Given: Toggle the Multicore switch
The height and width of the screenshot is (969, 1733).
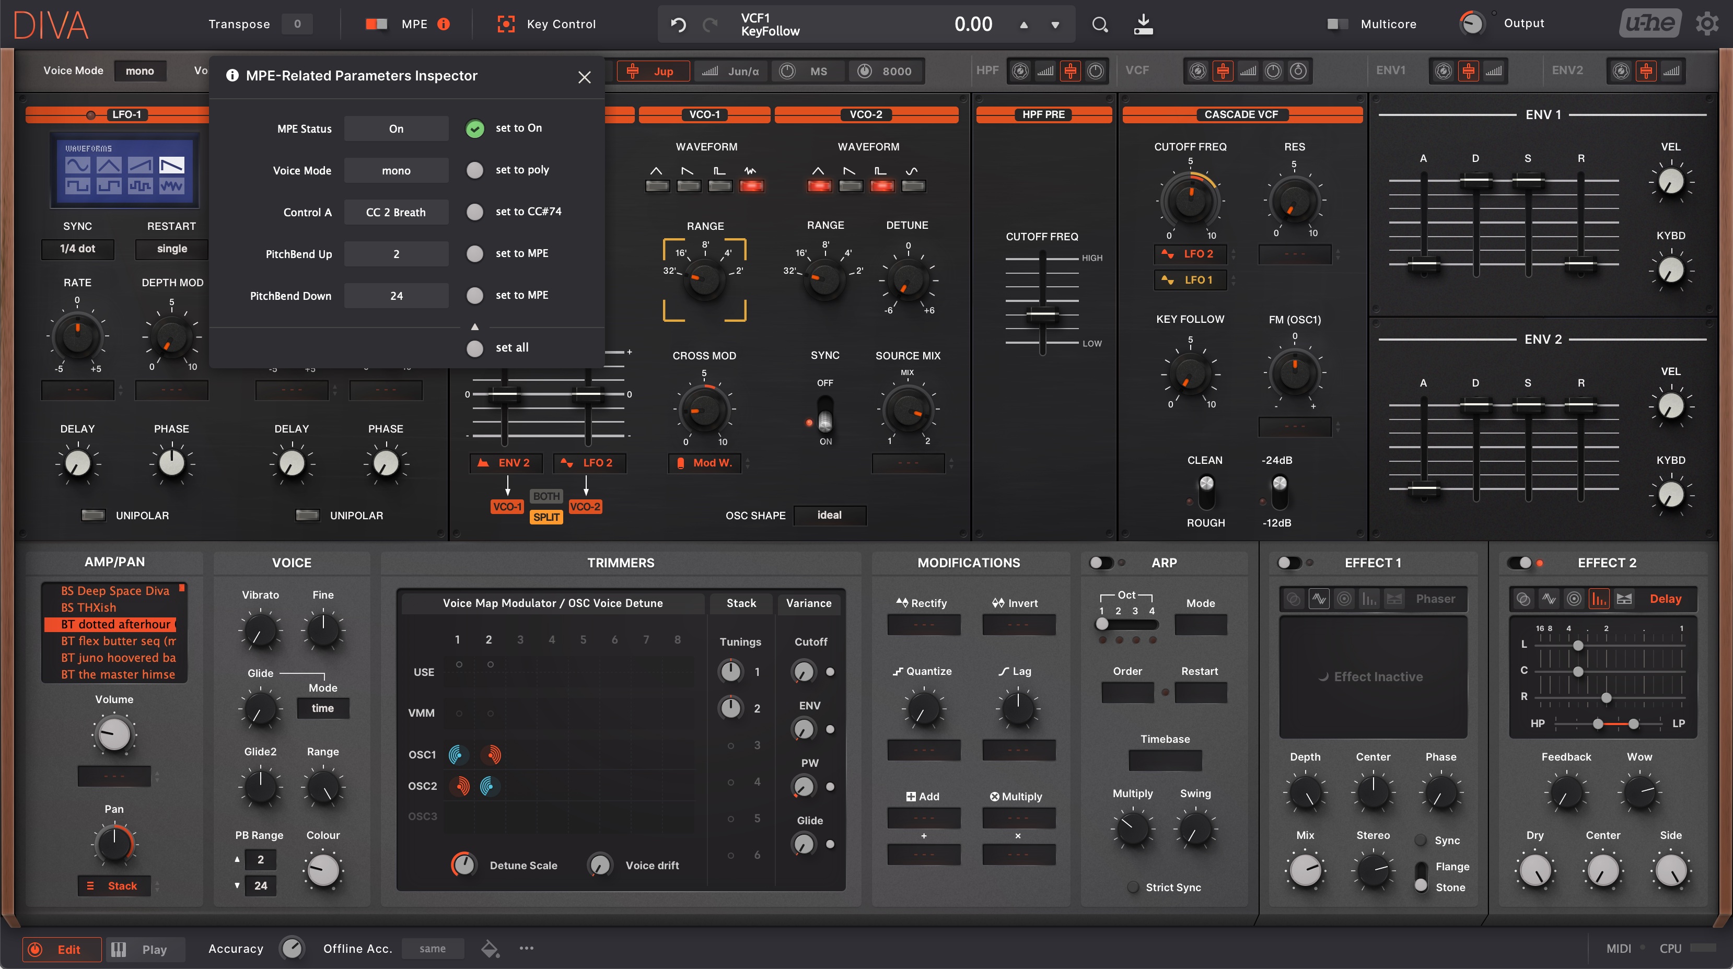Looking at the screenshot, I should (x=1337, y=24).
